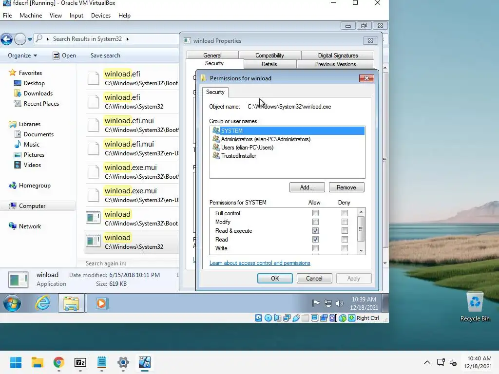The width and height of the screenshot is (499, 374).
Task: Uncheck Allow for Read permission
Action: (315, 239)
